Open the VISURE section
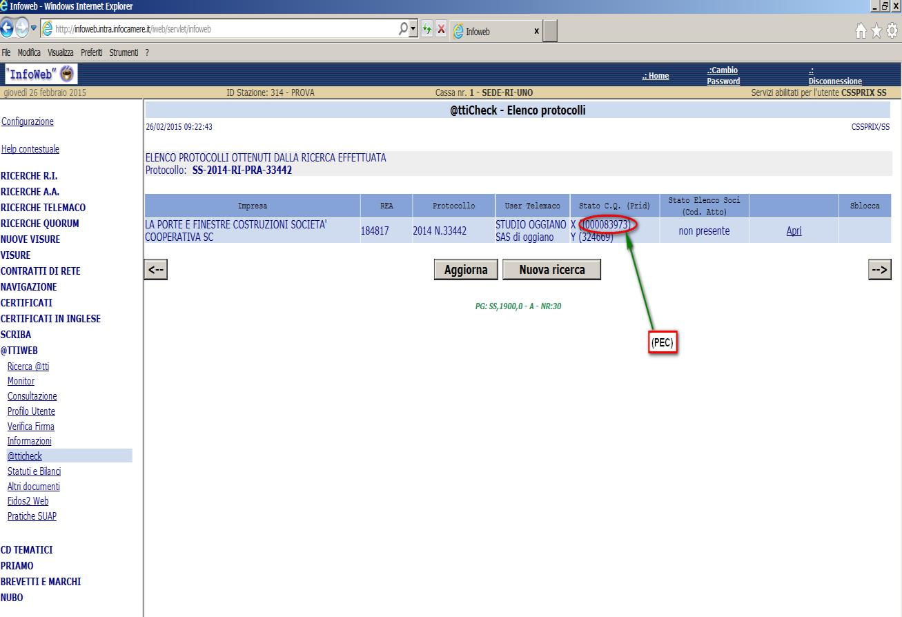902x617 pixels. pyautogui.click(x=16, y=255)
